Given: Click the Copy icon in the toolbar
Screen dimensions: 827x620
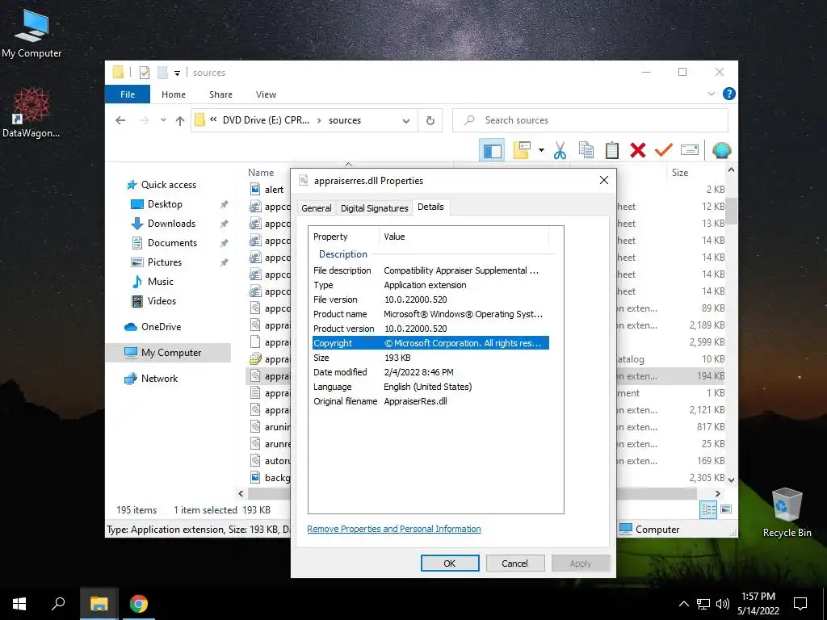Looking at the screenshot, I should pos(586,150).
